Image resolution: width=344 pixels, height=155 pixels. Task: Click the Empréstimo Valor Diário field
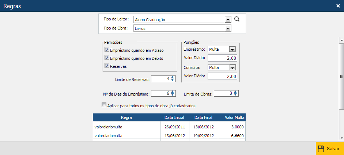tap(222, 58)
